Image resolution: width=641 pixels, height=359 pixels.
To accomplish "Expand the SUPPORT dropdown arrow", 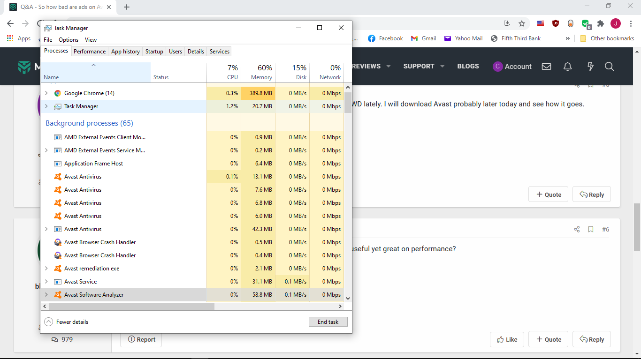I will tap(443, 67).
